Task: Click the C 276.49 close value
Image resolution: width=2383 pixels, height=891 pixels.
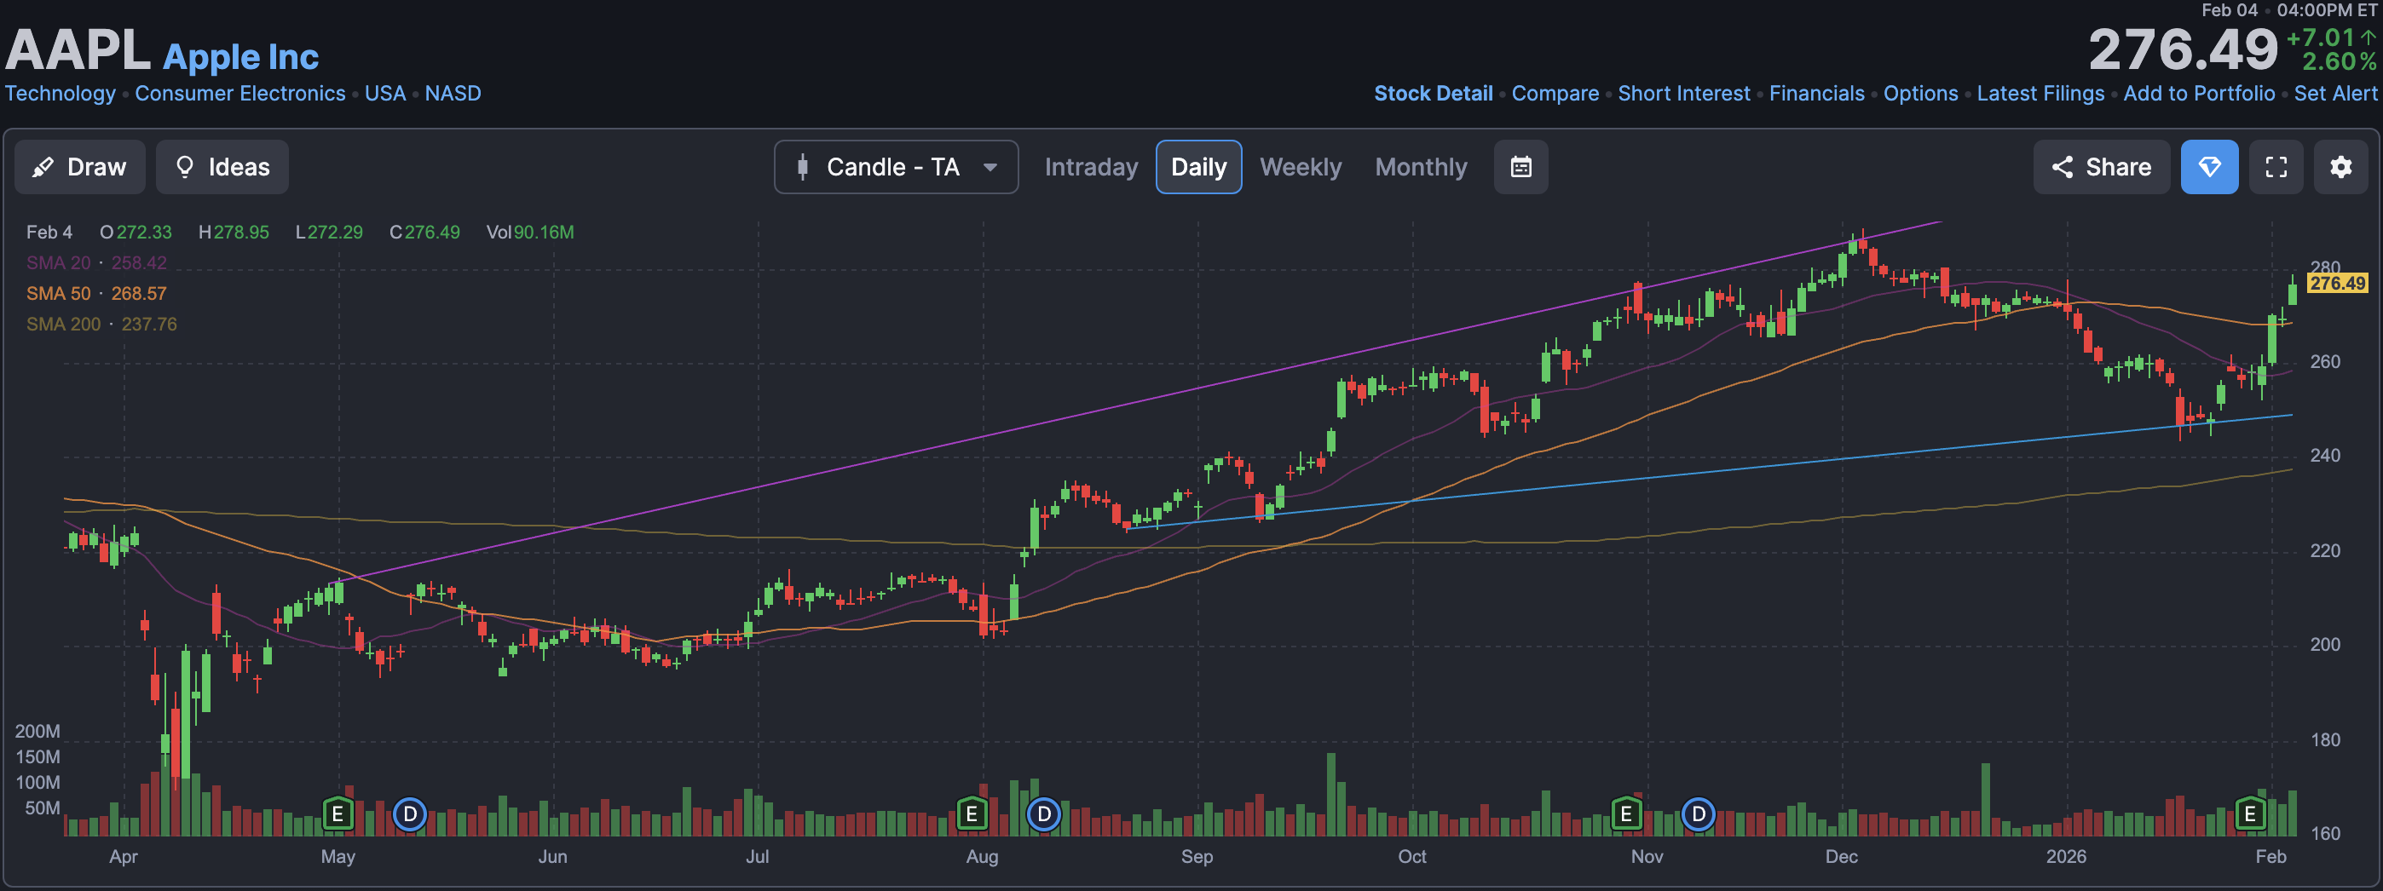Action: point(424,232)
